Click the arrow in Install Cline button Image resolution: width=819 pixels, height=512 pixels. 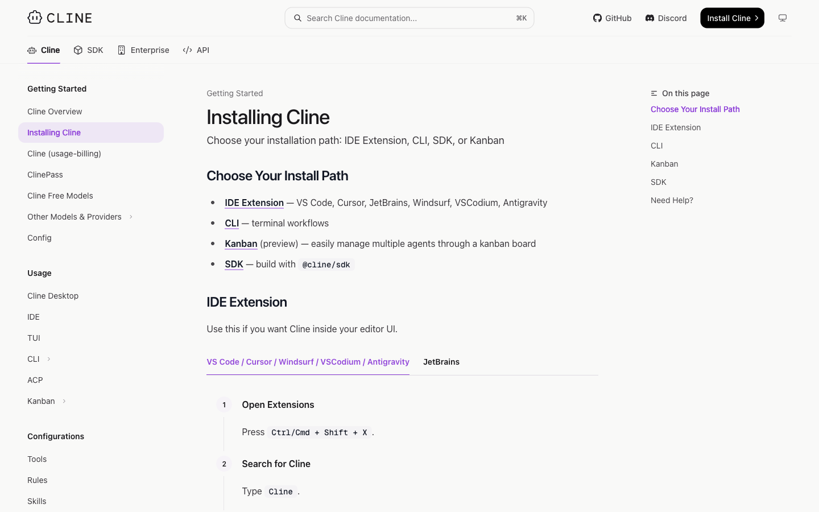756,18
